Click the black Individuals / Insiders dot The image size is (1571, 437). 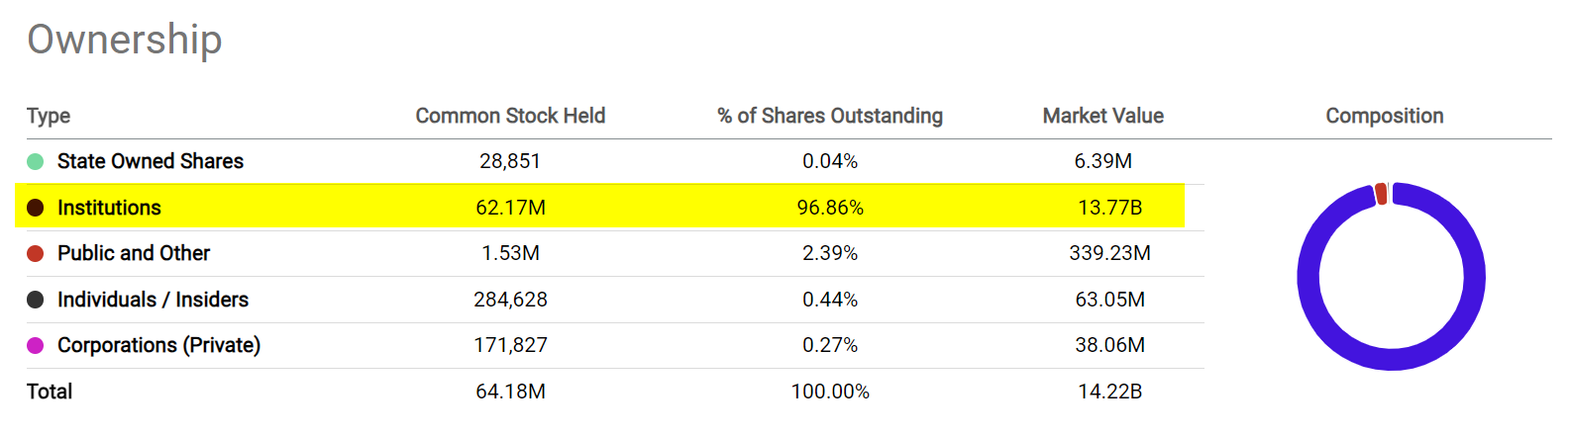click(x=36, y=300)
